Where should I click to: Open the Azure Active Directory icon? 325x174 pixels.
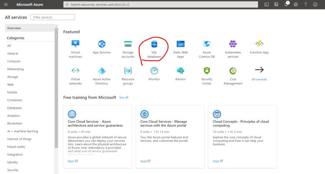tap(101, 71)
